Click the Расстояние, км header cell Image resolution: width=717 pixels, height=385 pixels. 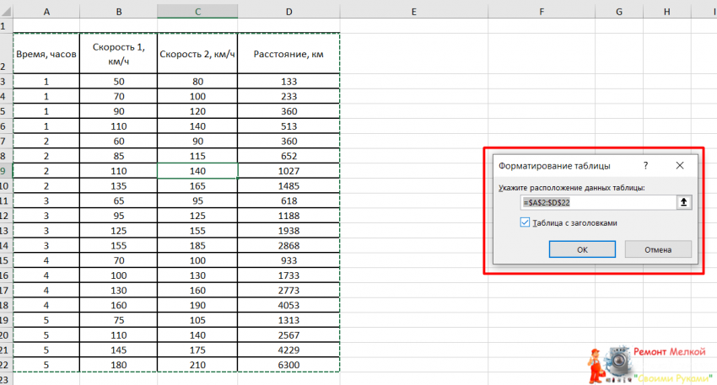(289, 54)
